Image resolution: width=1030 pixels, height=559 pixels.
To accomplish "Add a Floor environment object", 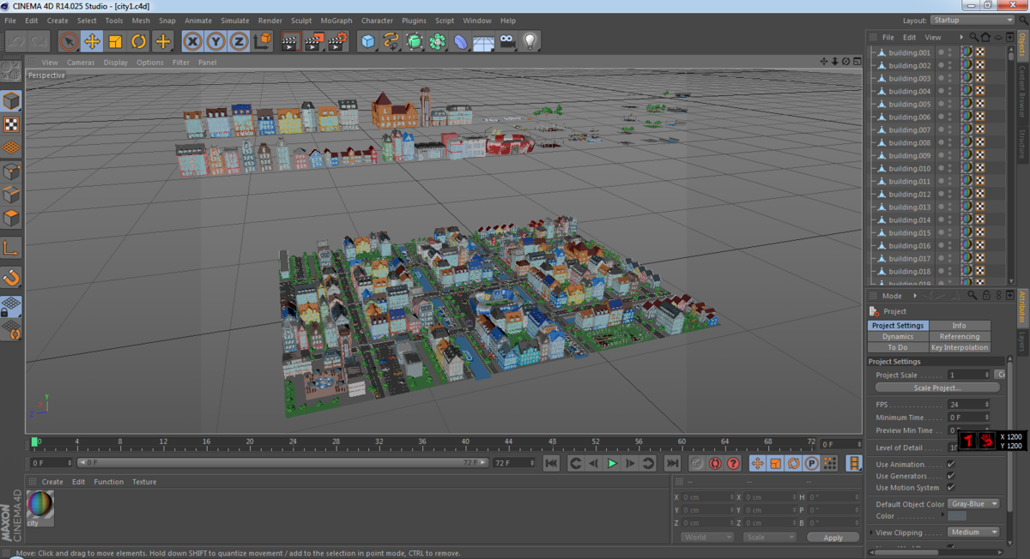I will (x=484, y=40).
